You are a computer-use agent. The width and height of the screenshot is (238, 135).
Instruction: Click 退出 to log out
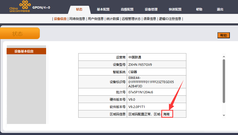click(220, 9)
